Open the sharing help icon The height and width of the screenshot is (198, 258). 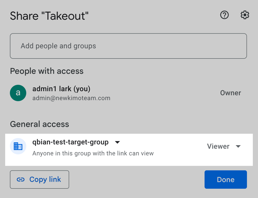click(x=224, y=15)
